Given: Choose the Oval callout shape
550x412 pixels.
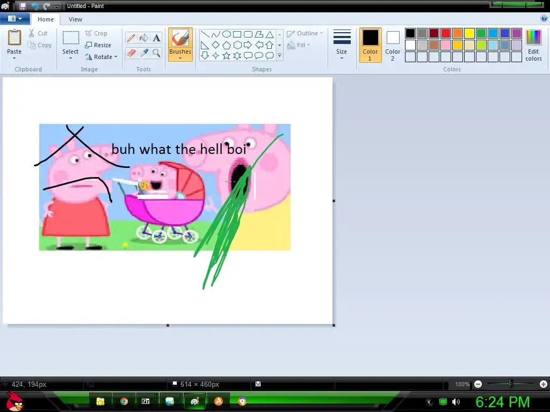Looking at the screenshot, I should (259, 55).
